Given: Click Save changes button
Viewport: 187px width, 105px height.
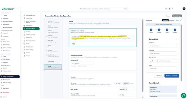Looking at the screenshot, I should [177, 16].
